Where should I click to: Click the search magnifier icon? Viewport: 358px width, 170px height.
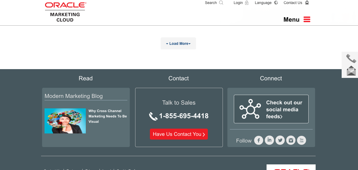coord(221,3)
